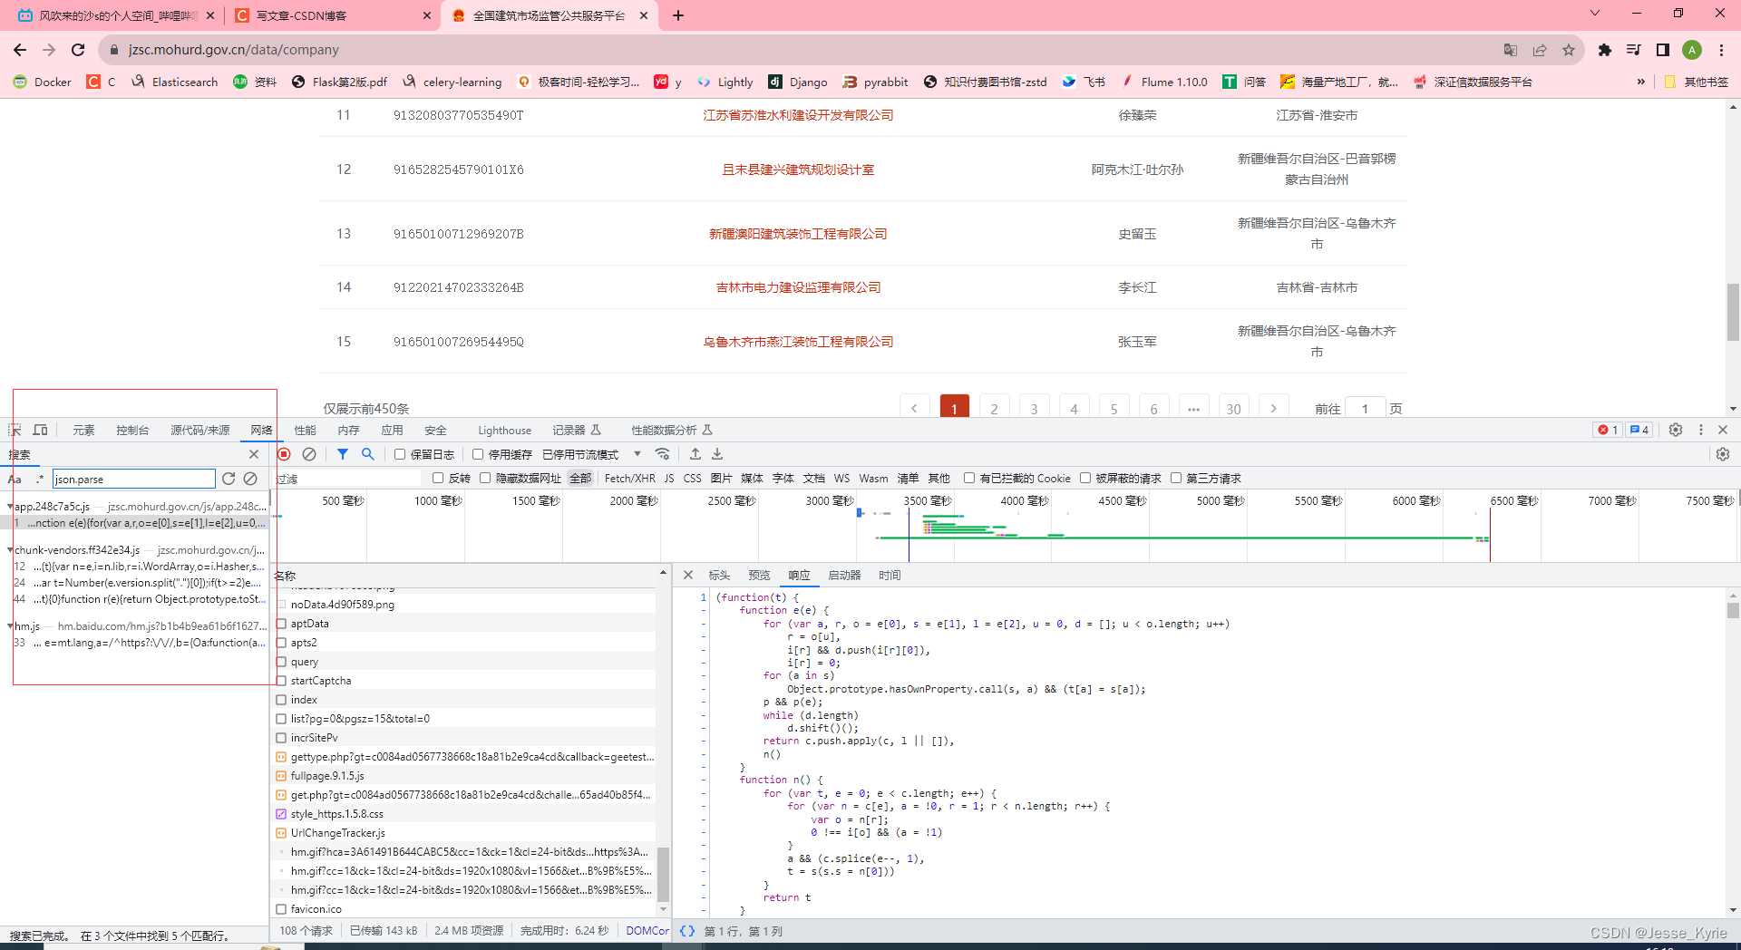Open the 源代码/来源 DevTools tab
Viewport: 1741px width, 950px height.
[x=199, y=430]
